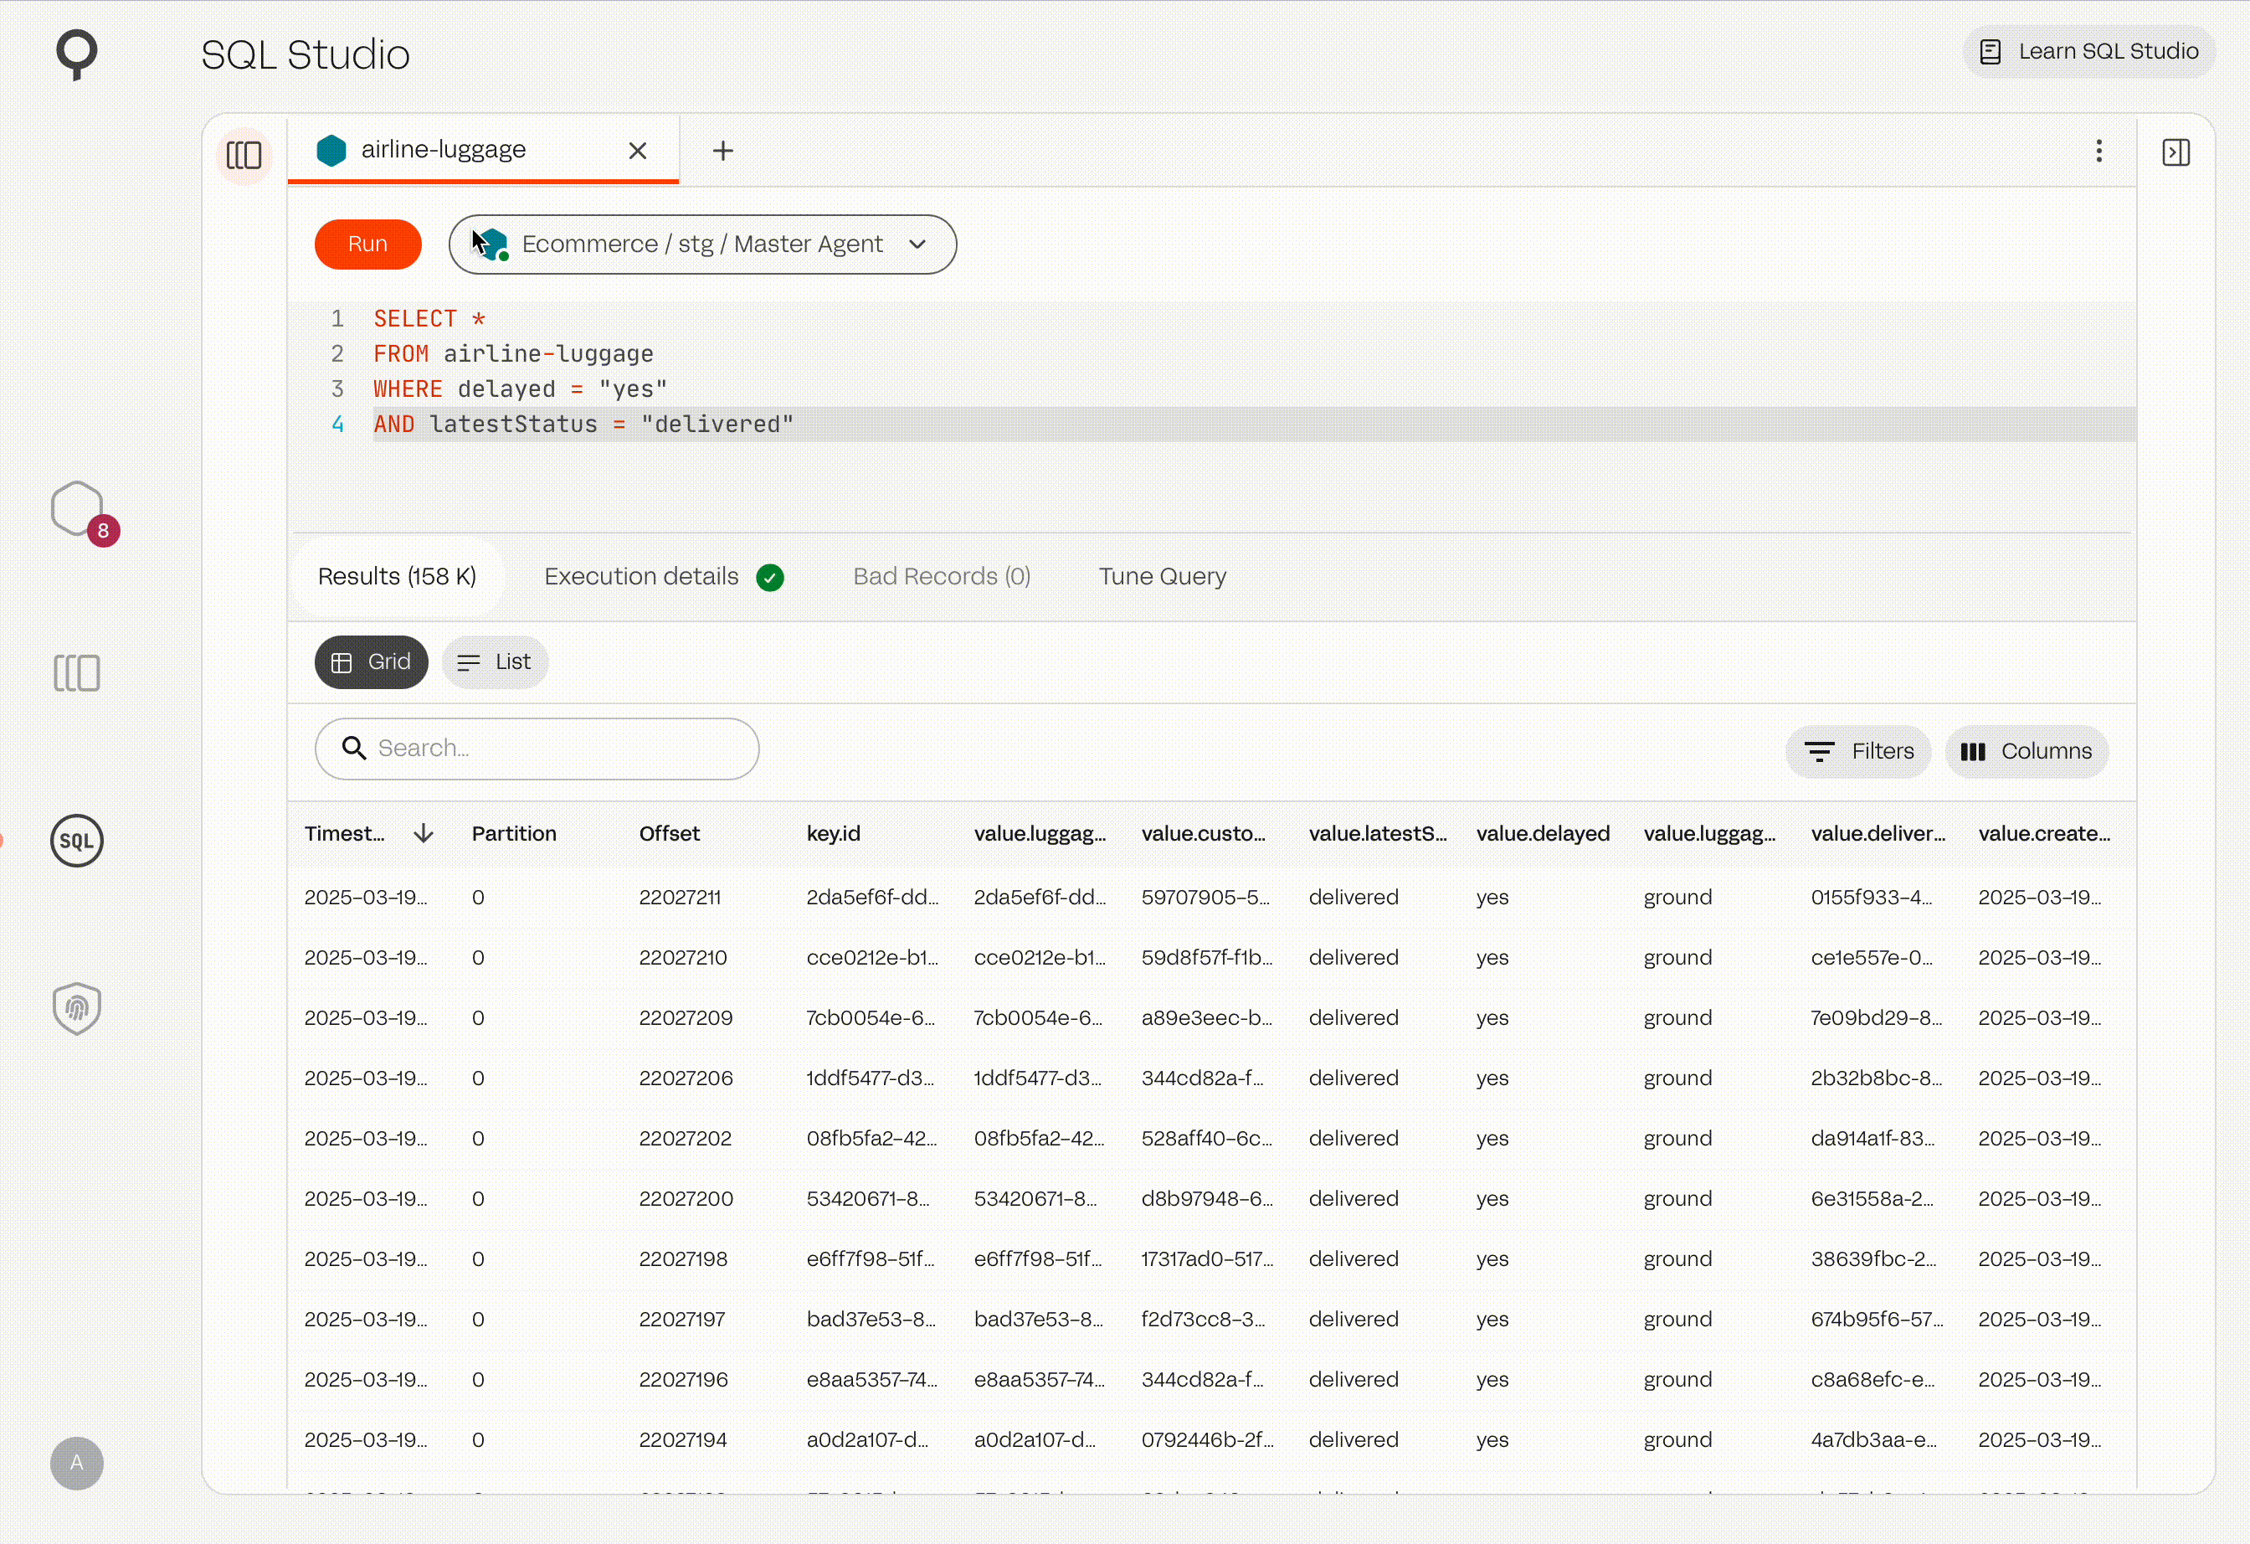Collapse the right panel icon
This screenshot has width=2250, height=1544.
coord(2176,152)
